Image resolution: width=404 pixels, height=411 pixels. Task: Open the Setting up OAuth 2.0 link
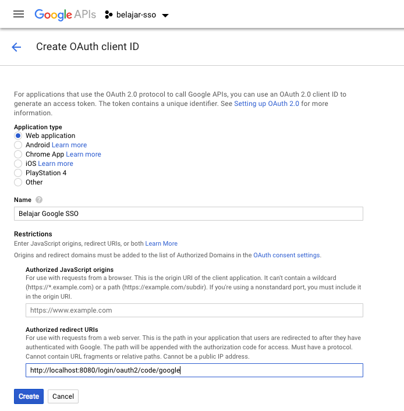[x=267, y=104]
